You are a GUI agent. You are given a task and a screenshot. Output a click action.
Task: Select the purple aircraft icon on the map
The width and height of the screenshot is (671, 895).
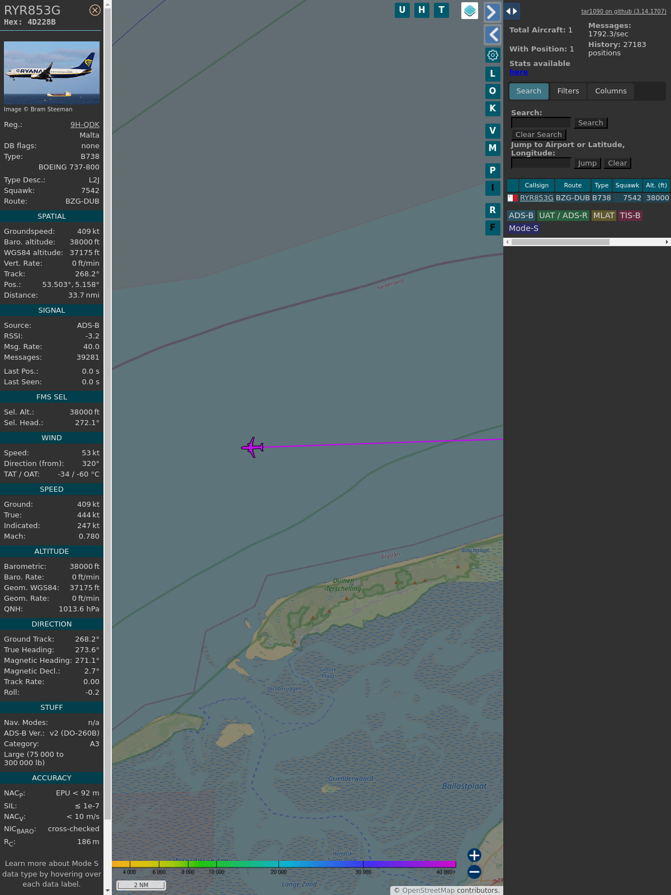(x=253, y=447)
